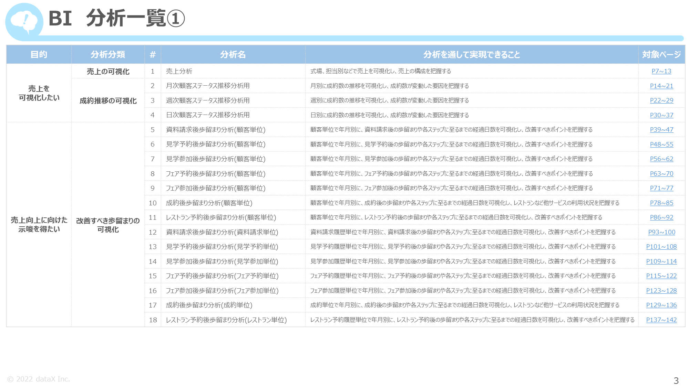Click 成約後歩留まり分析(成約単位) cell
689x387 pixels.
[x=233, y=305]
